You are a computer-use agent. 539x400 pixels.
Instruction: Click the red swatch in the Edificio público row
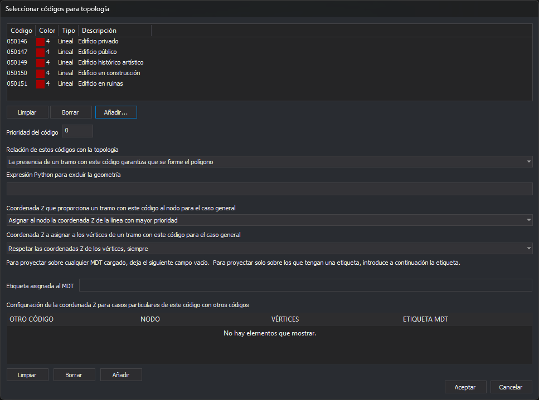[41, 52]
